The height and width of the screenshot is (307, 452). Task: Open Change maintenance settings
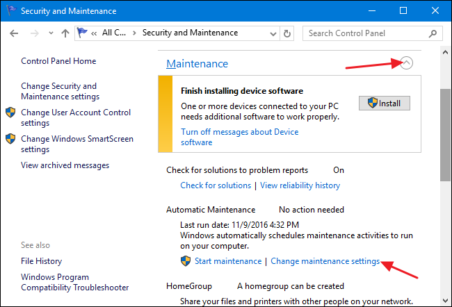click(x=325, y=261)
